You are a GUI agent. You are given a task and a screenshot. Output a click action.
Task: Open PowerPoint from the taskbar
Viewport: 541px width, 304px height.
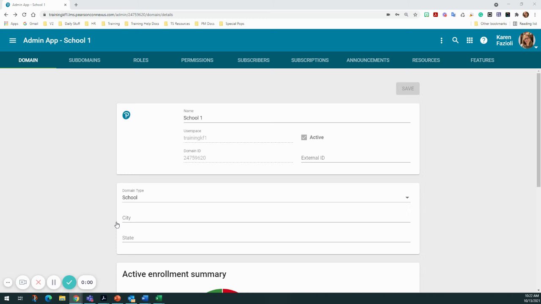pyautogui.click(x=117, y=299)
